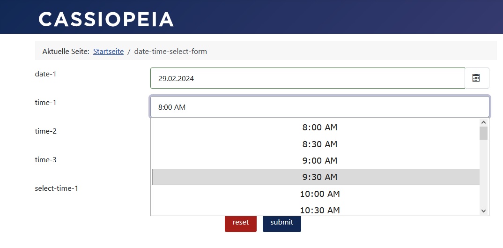This screenshot has height=248, width=503.
Task: Click the select-time-1 label
Action: [56, 188]
